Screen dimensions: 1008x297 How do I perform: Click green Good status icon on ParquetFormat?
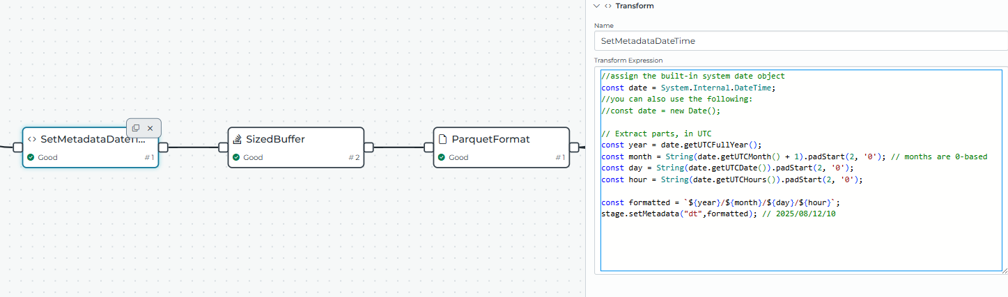pyautogui.click(x=442, y=157)
